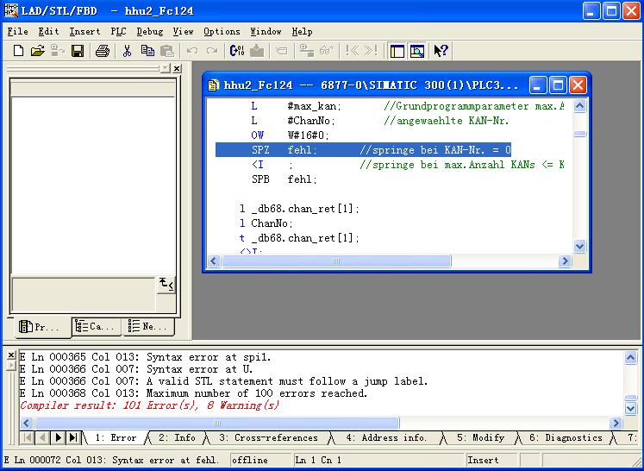Click the grayed Paste clipboard icon

pyautogui.click(x=167, y=51)
